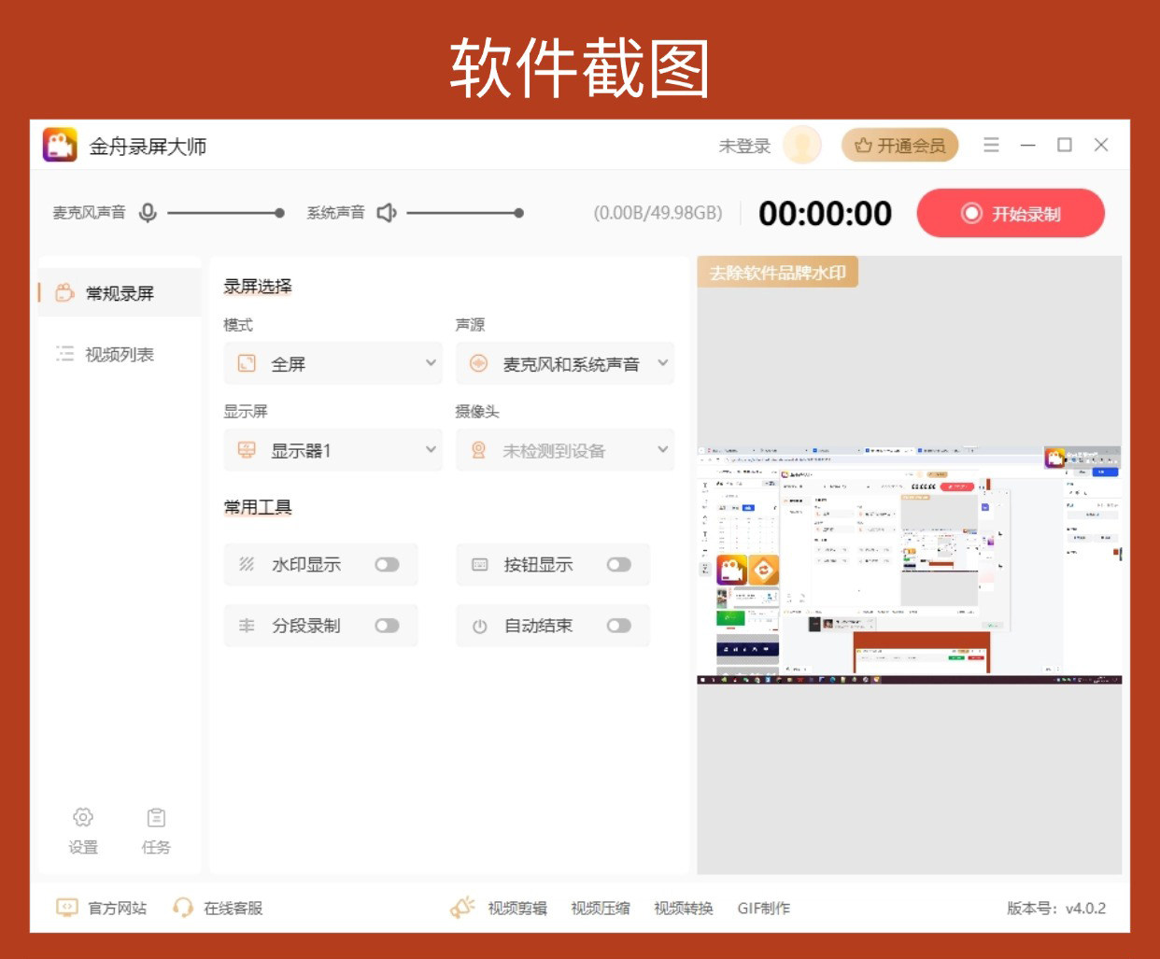
Task: Click the 常用工具 section heading
Action: pos(258,507)
